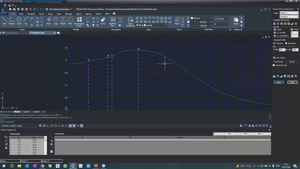Screen dimensions: 300x169
Task: Select the Line drawing tool
Action: (x=4, y=21)
